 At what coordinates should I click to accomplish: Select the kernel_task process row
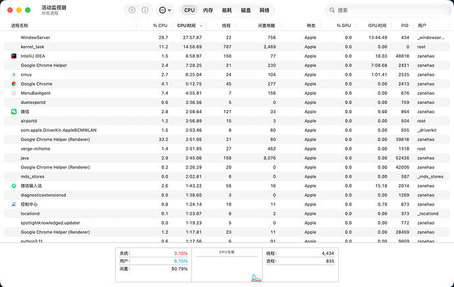227,47
